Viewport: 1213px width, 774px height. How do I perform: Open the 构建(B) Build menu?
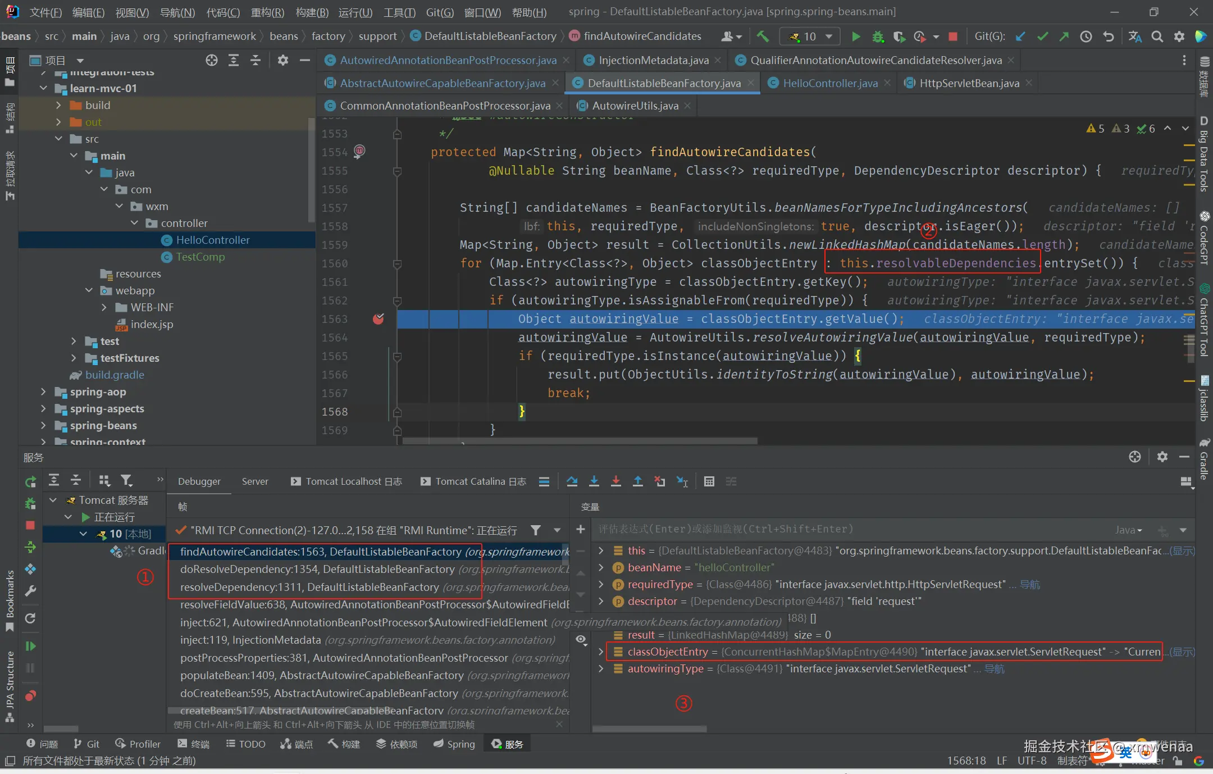coord(312,12)
